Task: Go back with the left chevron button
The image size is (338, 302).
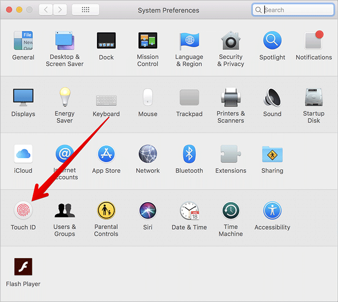Action: tap(46, 10)
